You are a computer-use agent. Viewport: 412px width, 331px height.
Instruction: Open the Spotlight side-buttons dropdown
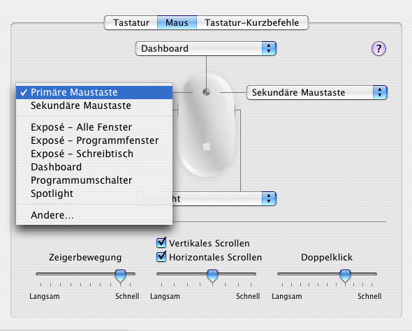click(x=224, y=198)
